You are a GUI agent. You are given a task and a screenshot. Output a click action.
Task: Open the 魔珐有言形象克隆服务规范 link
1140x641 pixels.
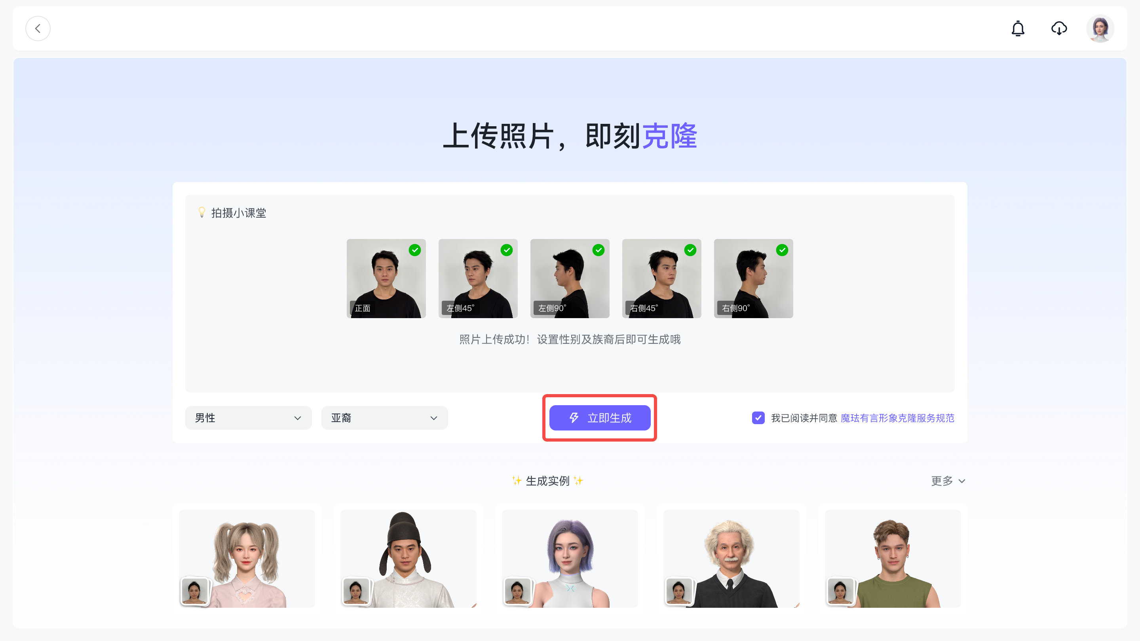(897, 417)
